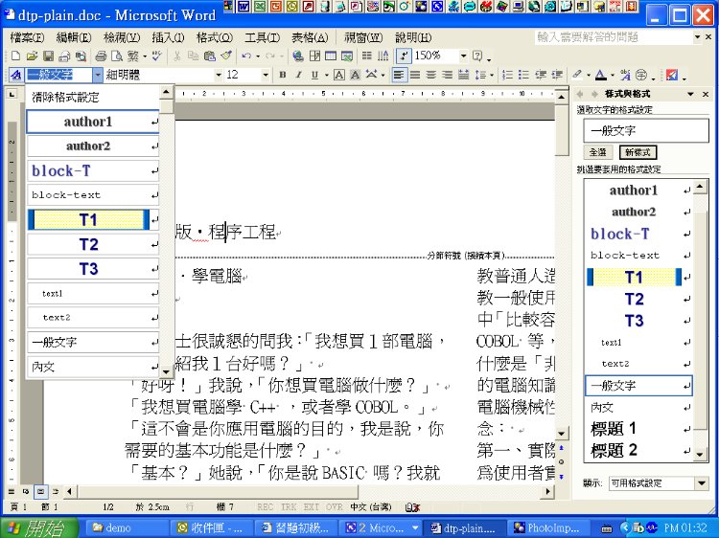The height and width of the screenshot is (538, 719).
Task: Open the task pane title dropdown arrow
Action: (690, 94)
